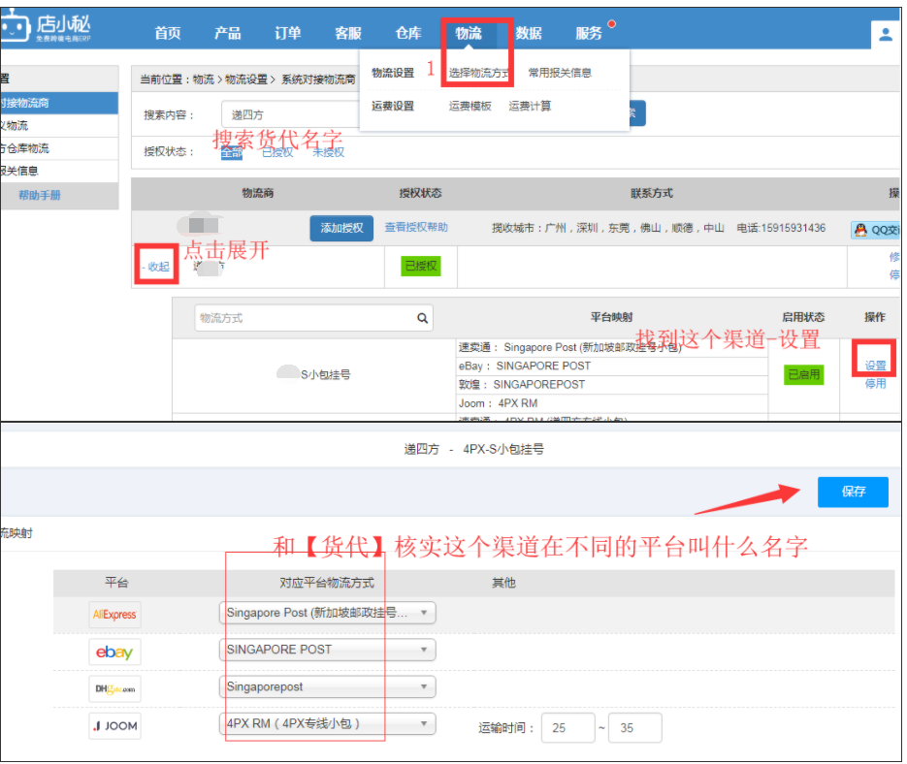Viewport: 907px width, 764px height.
Task: Click the eBay： SINGAPORE POST mapping row
Action: tap(612, 366)
